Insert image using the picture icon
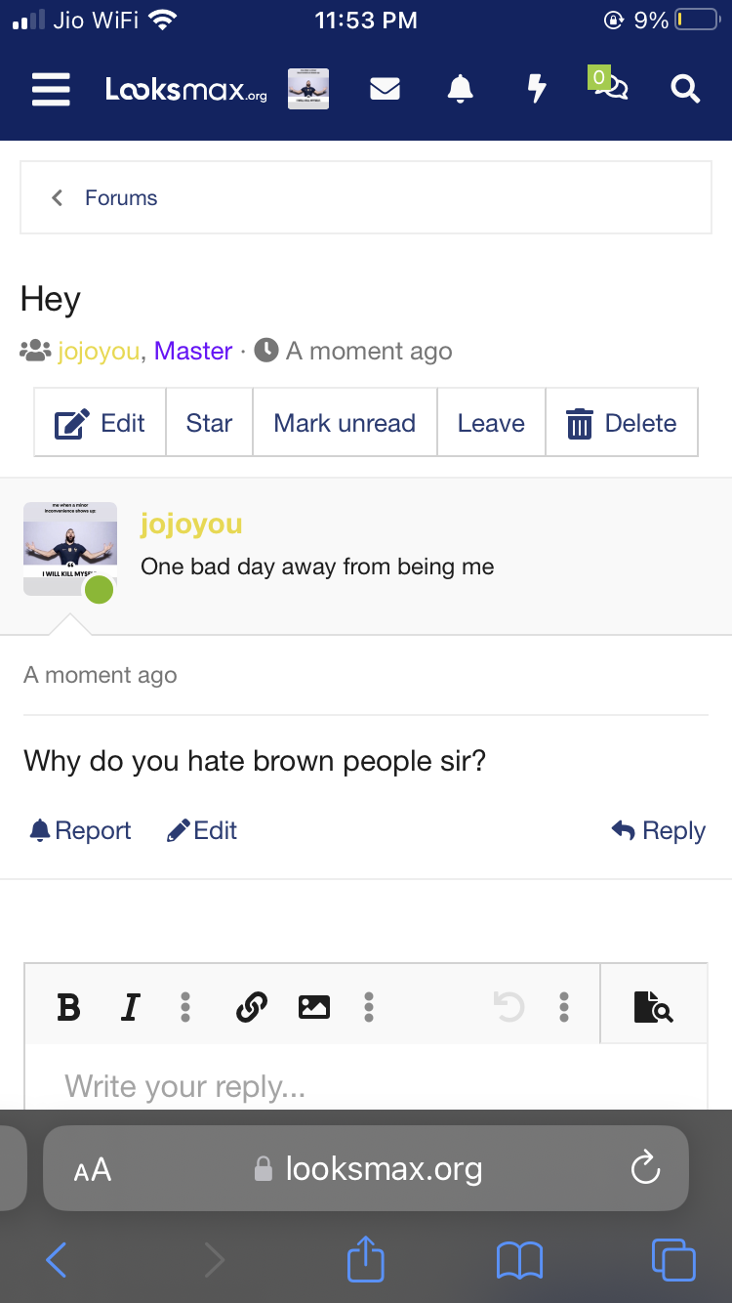 click(x=314, y=1006)
